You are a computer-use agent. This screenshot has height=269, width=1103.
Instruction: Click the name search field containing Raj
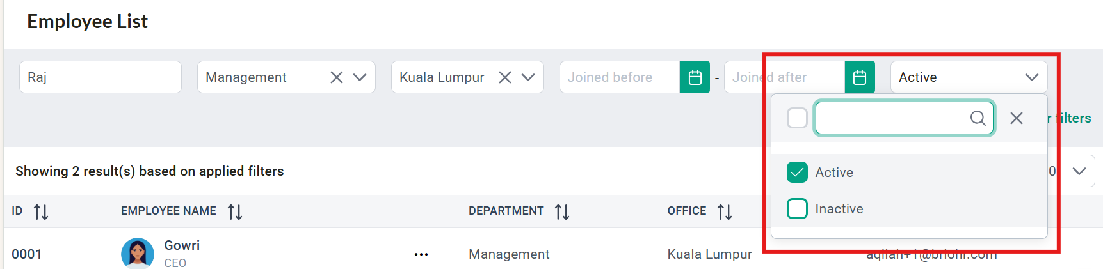[x=101, y=77]
